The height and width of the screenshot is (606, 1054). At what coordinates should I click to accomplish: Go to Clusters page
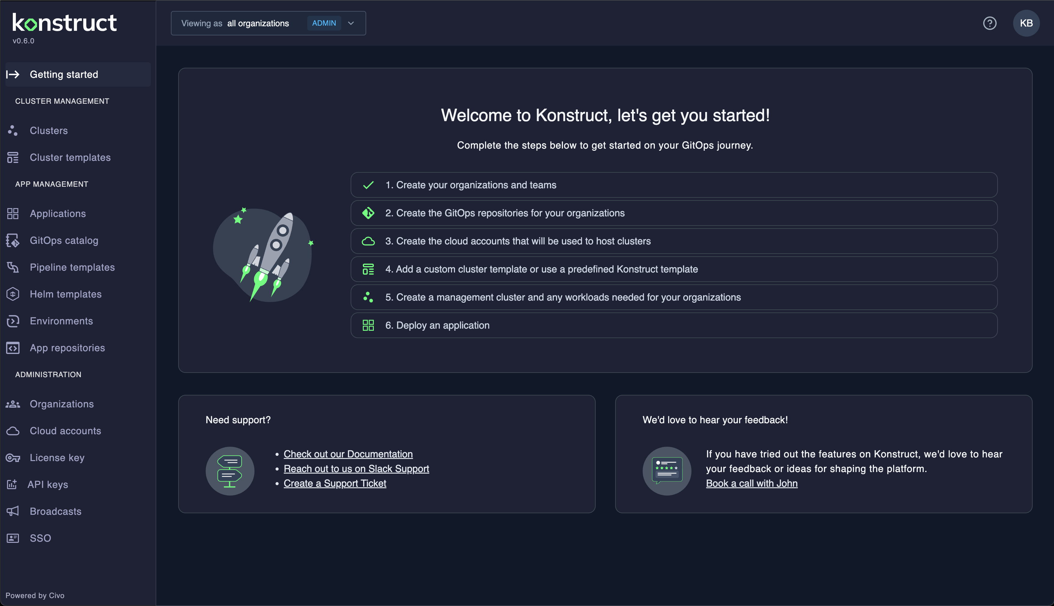click(78, 131)
